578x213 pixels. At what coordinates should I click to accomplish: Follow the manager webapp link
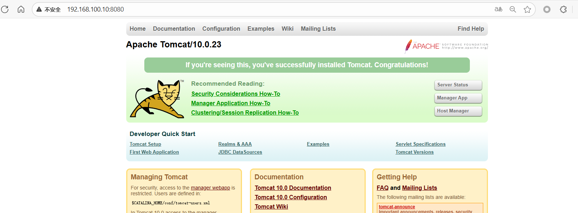(211, 188)
